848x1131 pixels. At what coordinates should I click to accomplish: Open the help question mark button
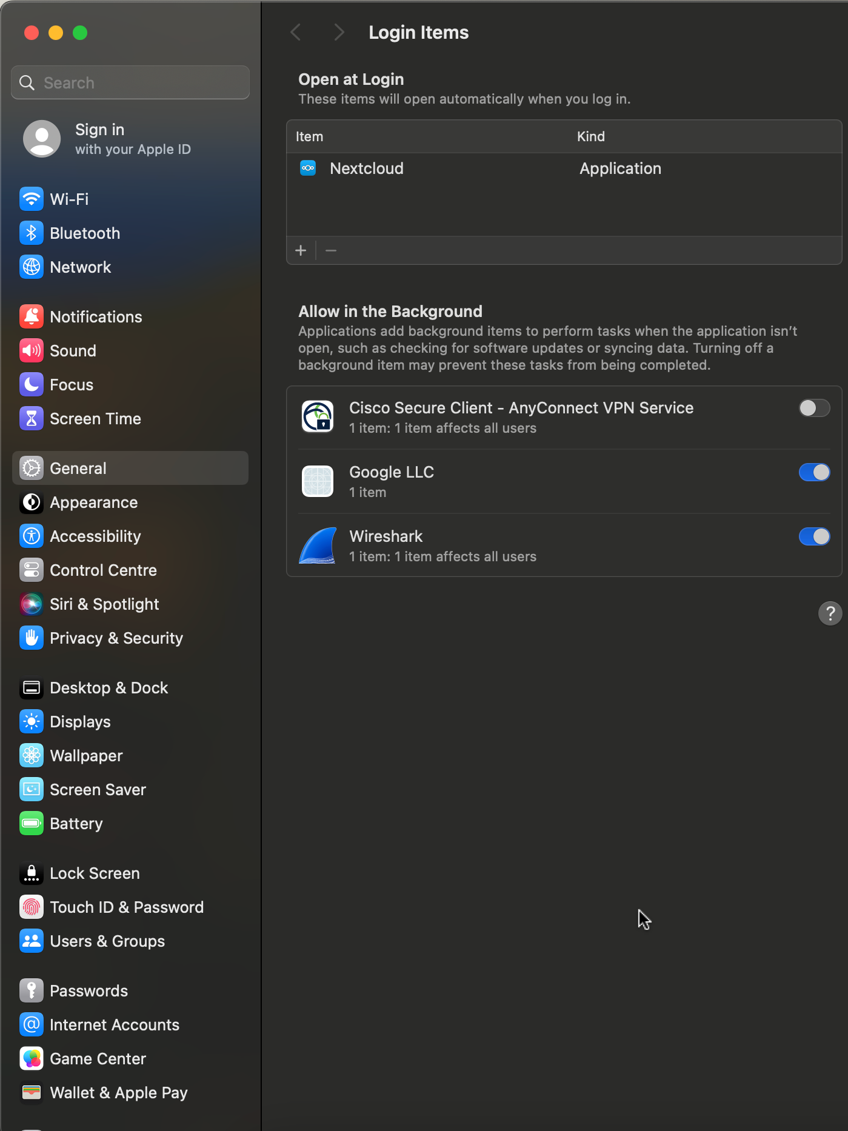829,613
